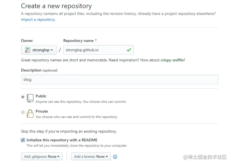Click 'Skip this step if you're importing' text
The width and height of the screenshot is (232, 165).
[x=69, y=131]
